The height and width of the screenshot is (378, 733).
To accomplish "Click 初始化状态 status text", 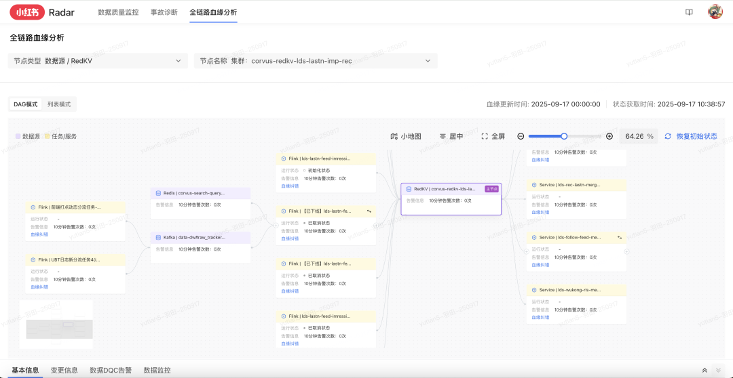I will (318, 171).
